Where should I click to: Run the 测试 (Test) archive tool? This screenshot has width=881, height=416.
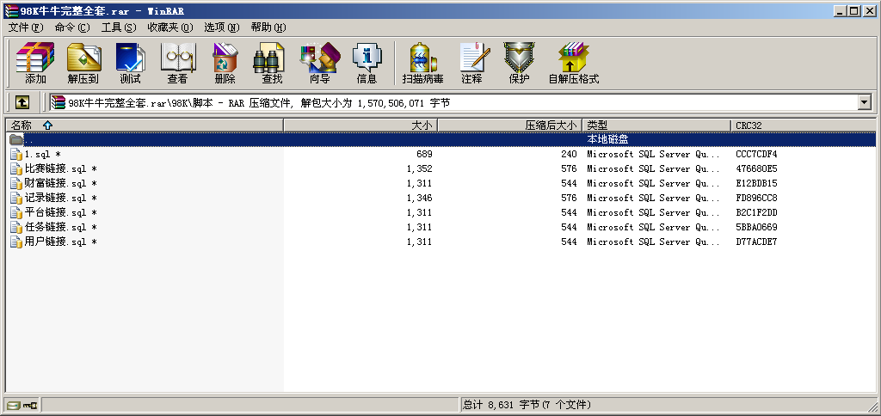pyautogui.click(x=130, y=63)
